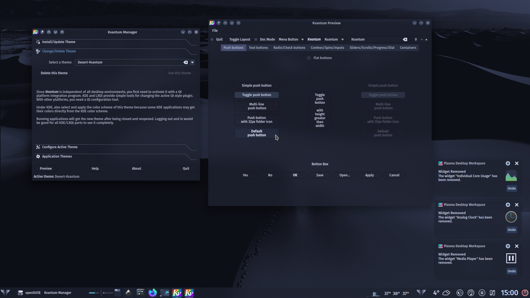Switch to the Containers tab

tap(408, 48)
